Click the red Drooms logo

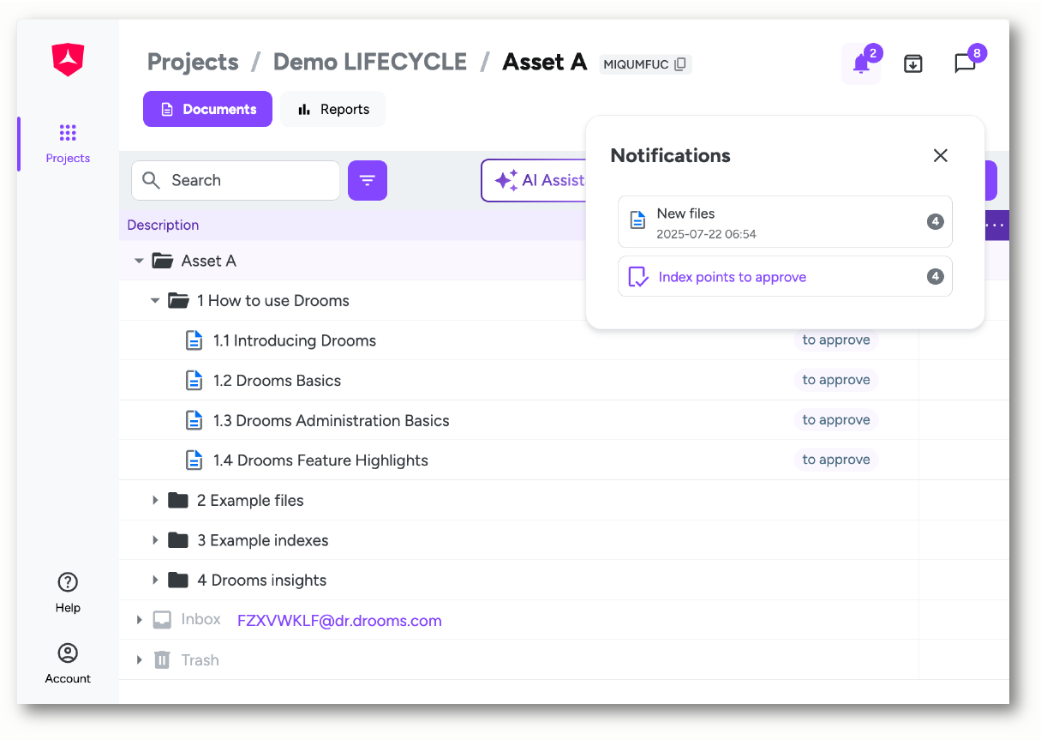click(68, 60)
